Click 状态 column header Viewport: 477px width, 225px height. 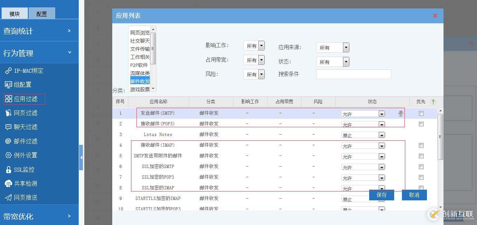pyautogui.click(x=372, y=102)
